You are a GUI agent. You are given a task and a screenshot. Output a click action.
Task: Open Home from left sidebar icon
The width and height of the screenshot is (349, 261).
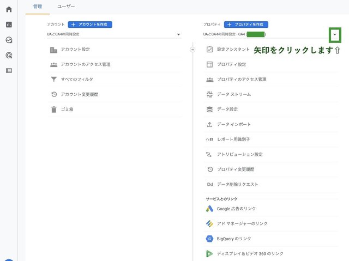9,9
